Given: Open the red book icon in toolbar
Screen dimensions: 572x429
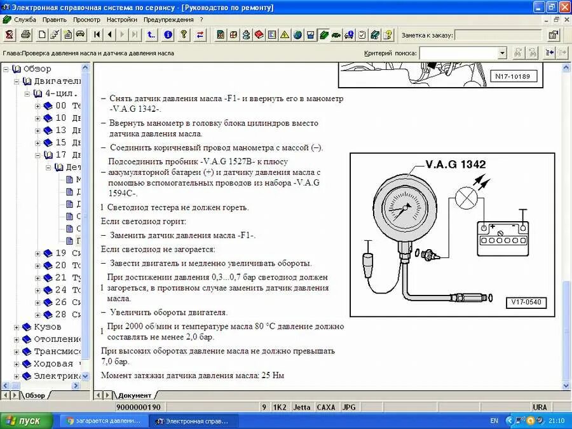Looking at the screenshot, I should click(x=259, y=35).
